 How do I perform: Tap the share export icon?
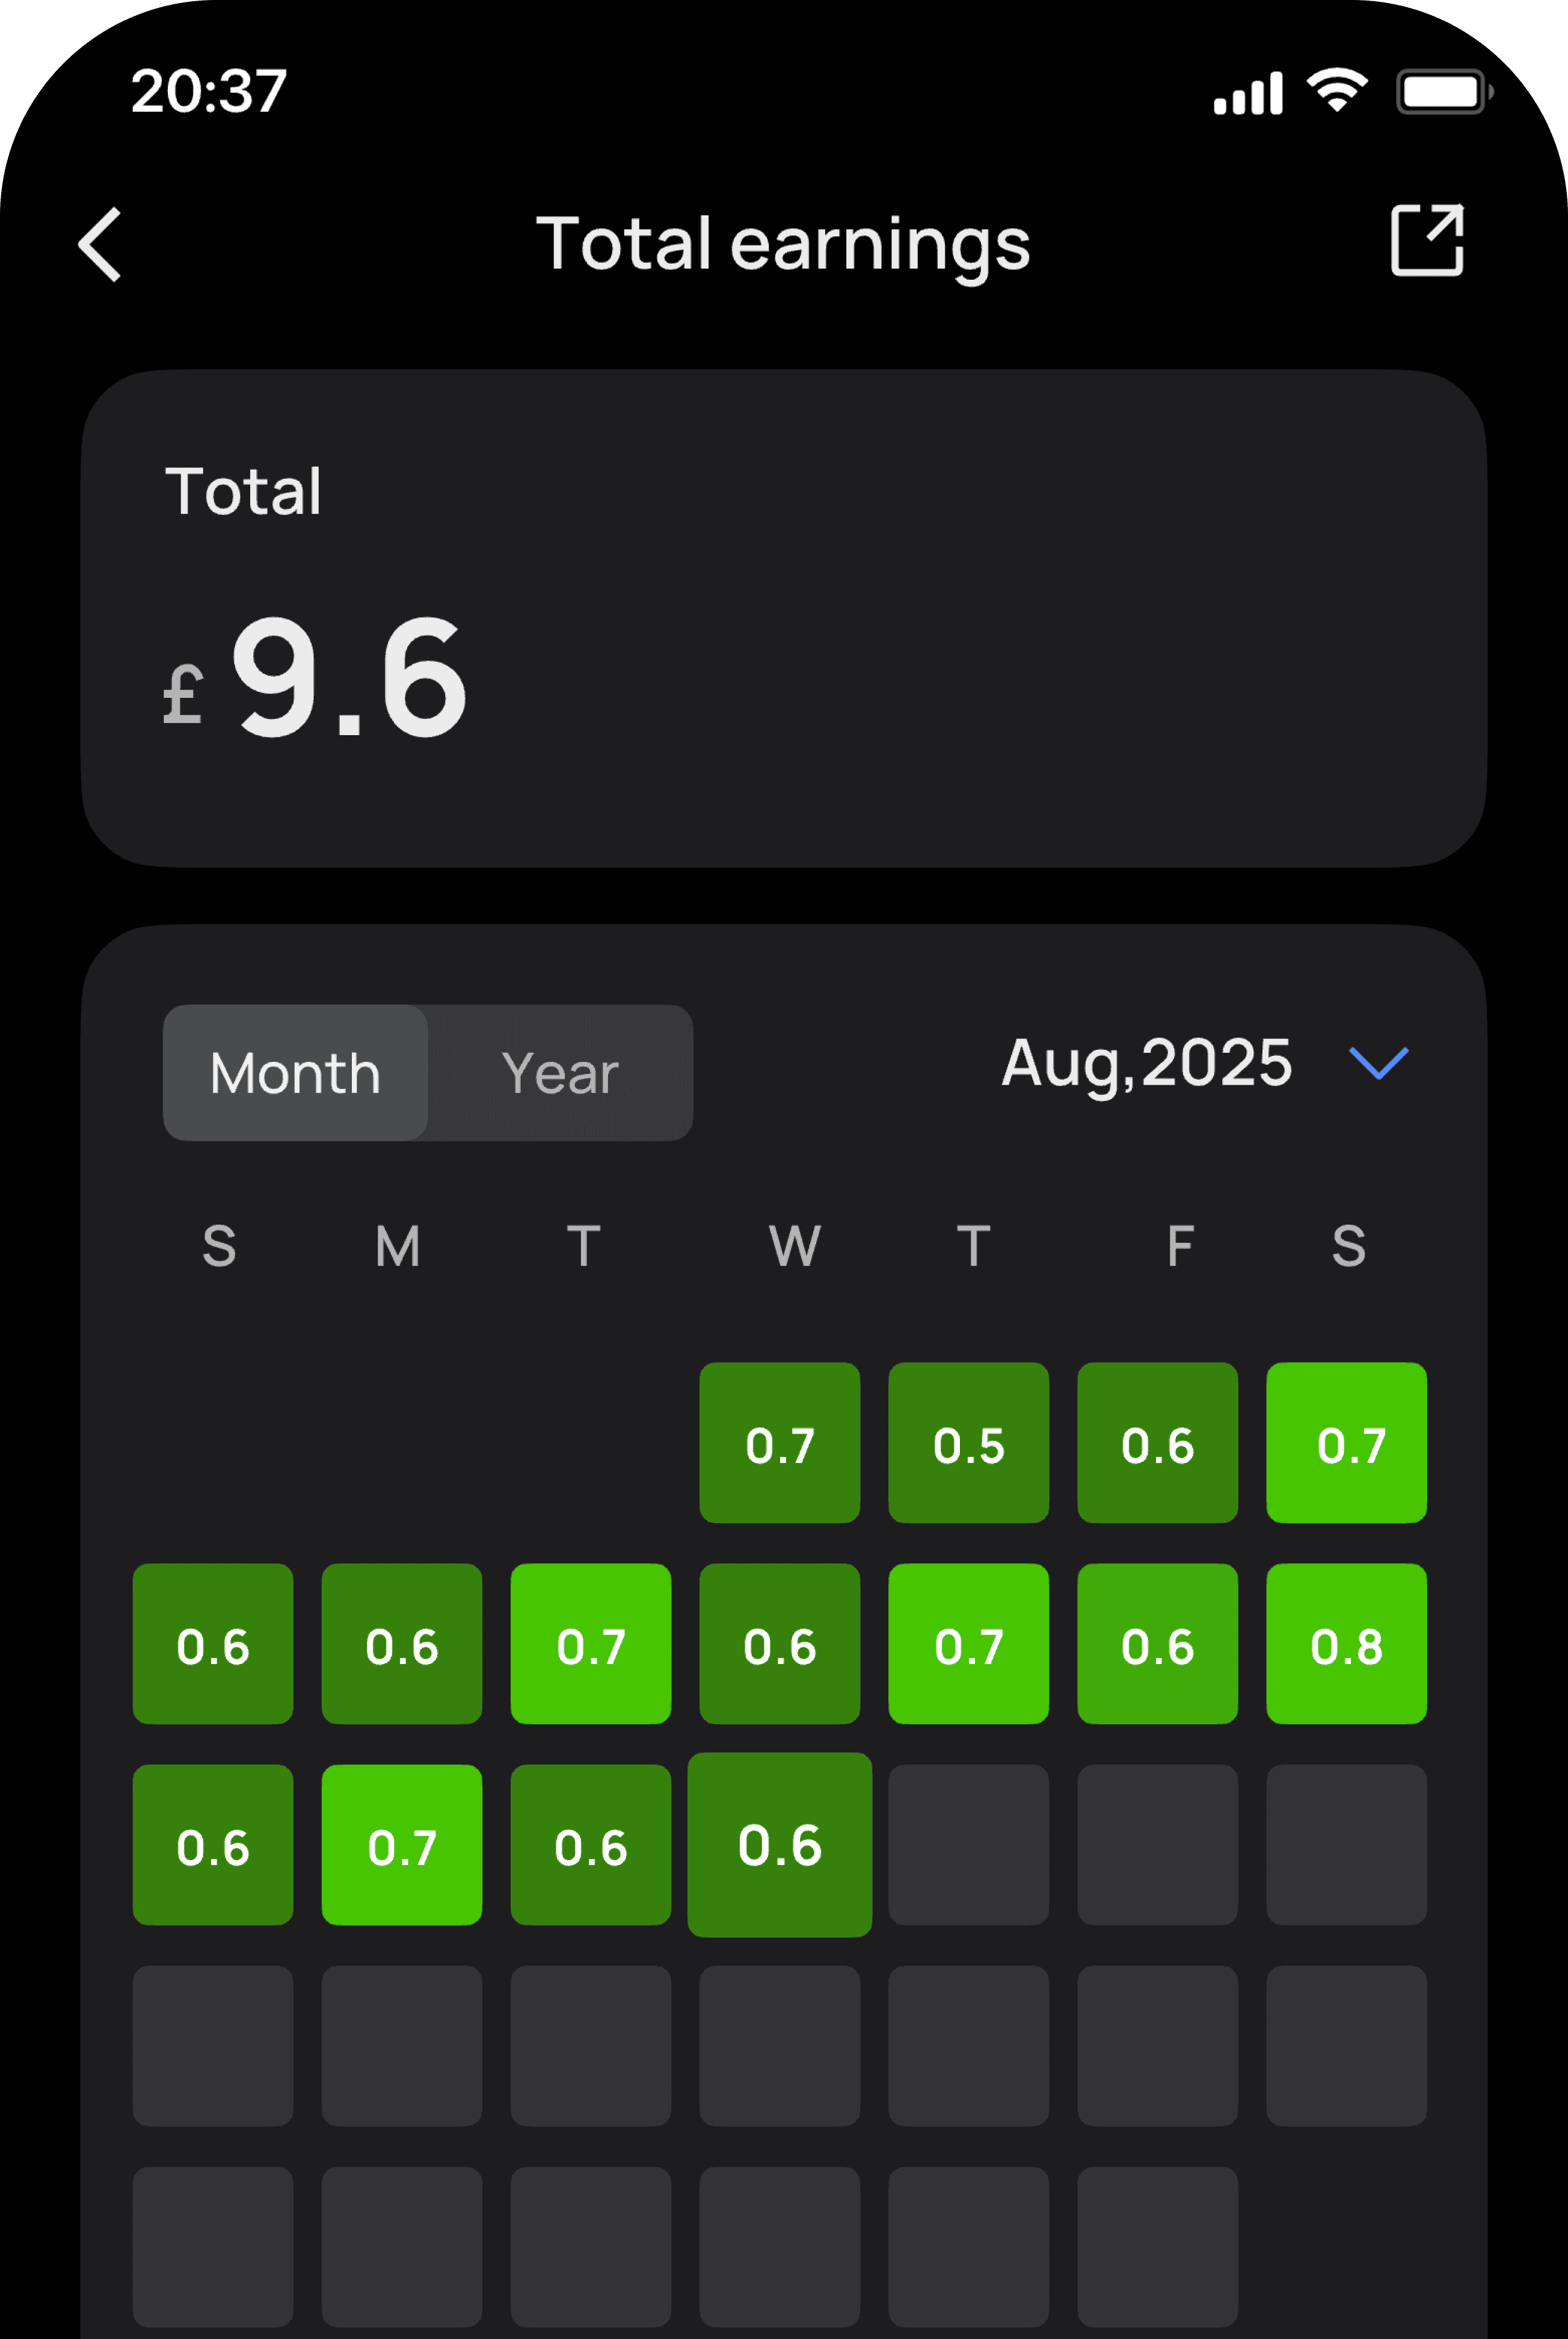pyautogui.click(x=1427, y=240)
